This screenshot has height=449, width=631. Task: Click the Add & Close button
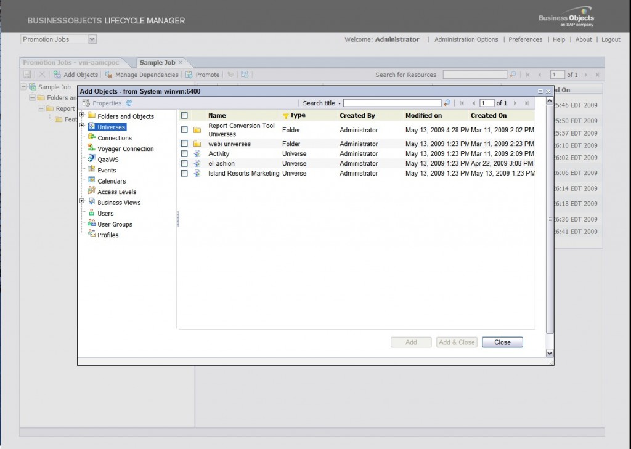click(457, 342)
